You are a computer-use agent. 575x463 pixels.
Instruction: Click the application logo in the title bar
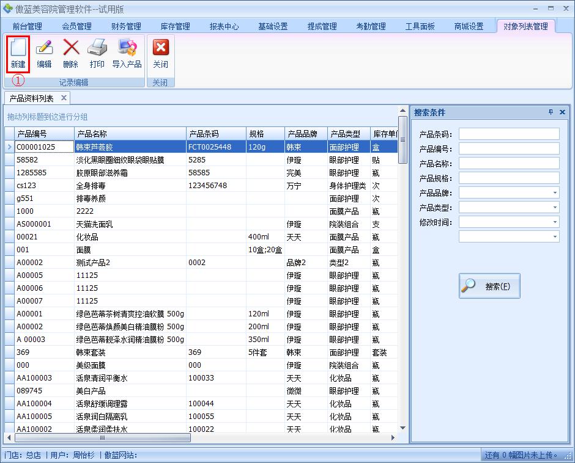coord(7,7)
